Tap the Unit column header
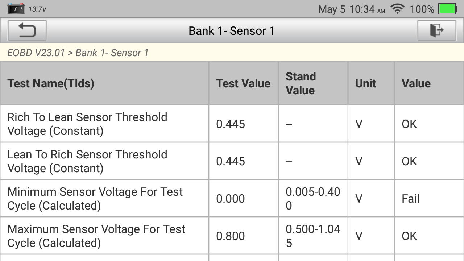This screenshot has height=261, width=464. (x=366, y=83)
